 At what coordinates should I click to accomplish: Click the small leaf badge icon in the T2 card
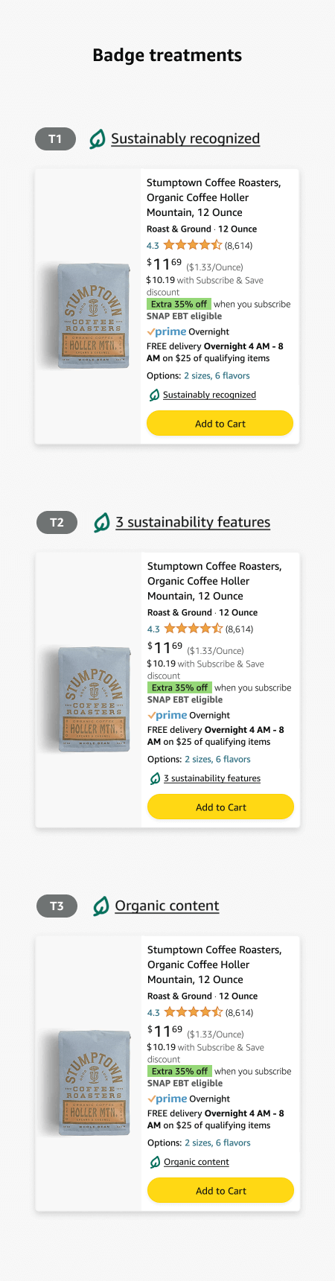(156, 778)
